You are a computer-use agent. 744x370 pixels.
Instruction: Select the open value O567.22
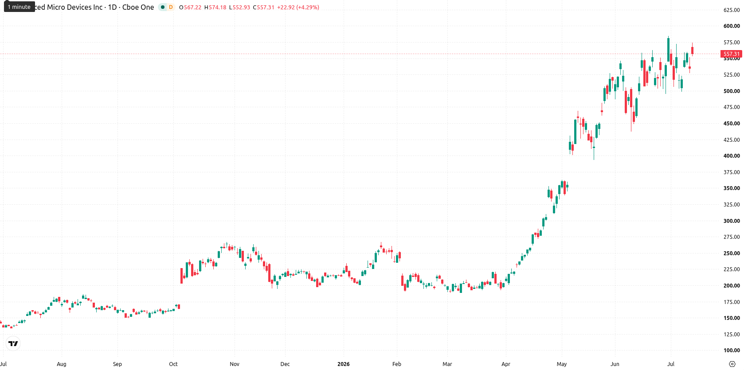(190, 8)
